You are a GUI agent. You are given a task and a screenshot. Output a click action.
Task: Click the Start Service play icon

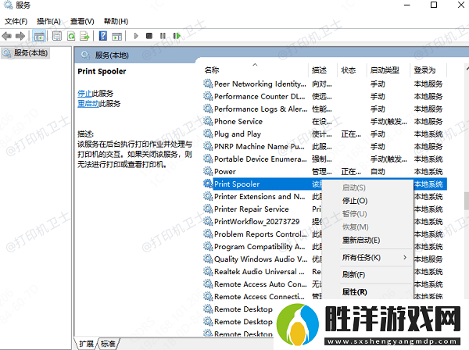(136, 36)
